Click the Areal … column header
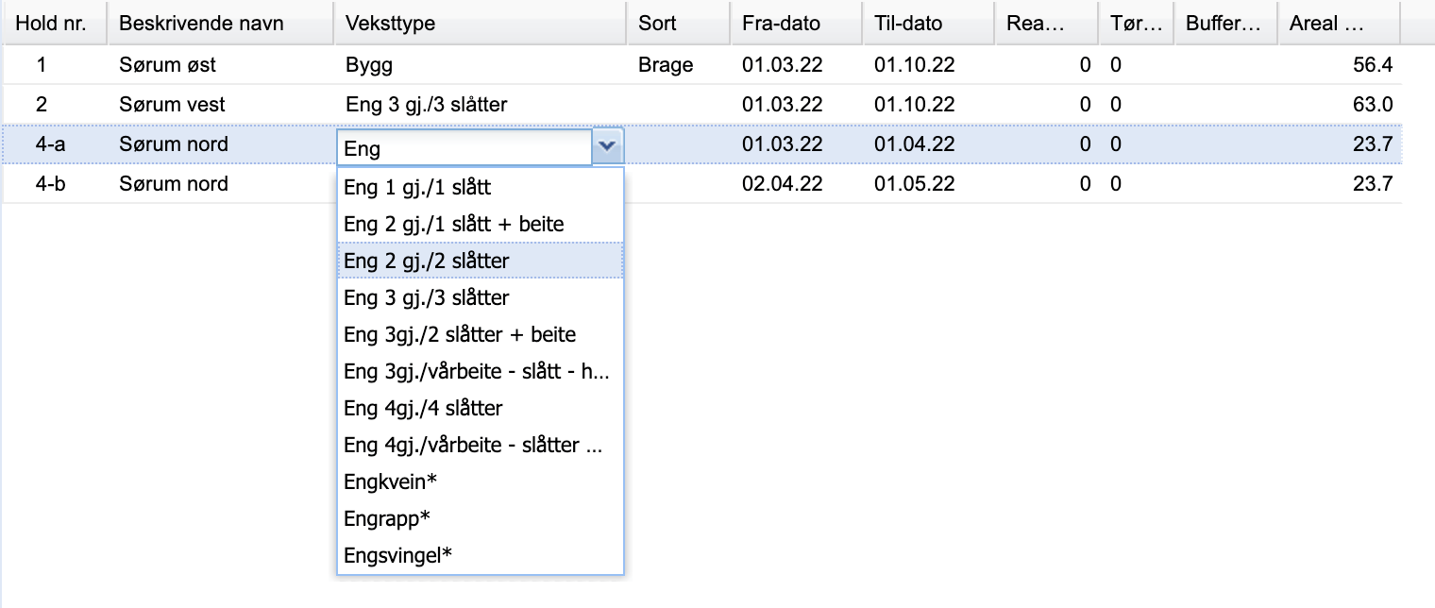This screenshot has width=1435, height=608. [1340, 23]
